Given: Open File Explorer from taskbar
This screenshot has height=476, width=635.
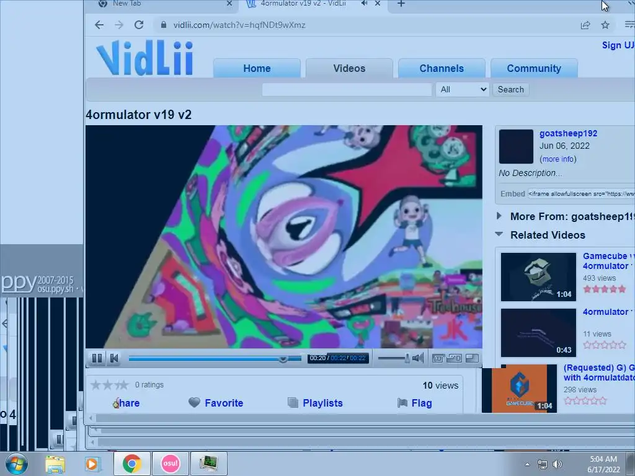Looking at the screenshot, I should 55,464.
